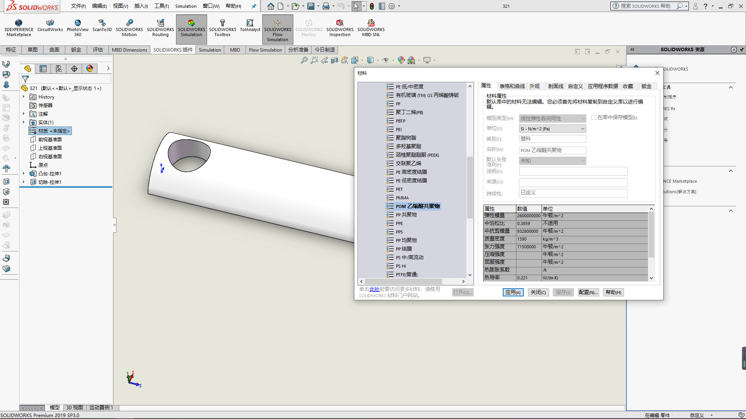Open 外观 tab in material dialog
The image size is (746, 419).
pyautogui.click(x=535, y=86)
